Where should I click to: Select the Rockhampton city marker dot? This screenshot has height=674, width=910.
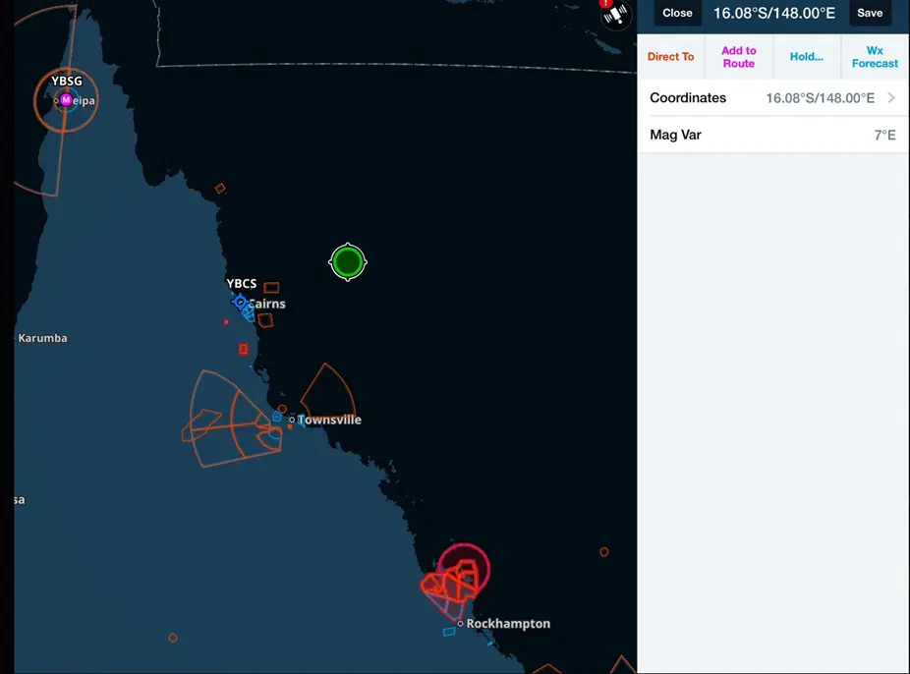coord(460,623)
